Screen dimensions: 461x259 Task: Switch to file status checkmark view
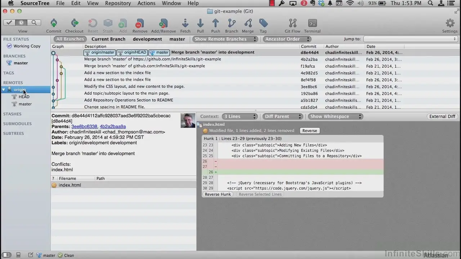9,23
